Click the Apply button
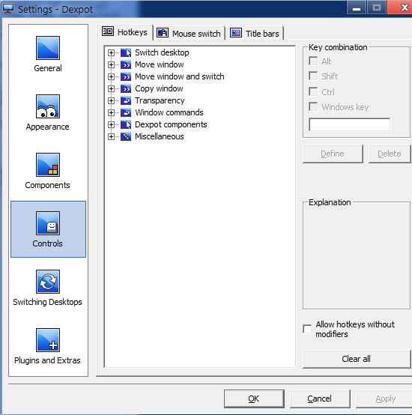The image size is (412, 415). pos(385,399)
